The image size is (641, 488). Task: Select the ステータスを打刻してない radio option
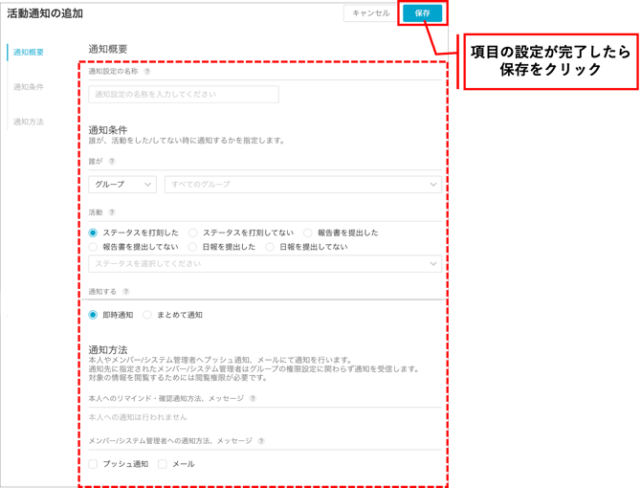click(x=193, y=233)
